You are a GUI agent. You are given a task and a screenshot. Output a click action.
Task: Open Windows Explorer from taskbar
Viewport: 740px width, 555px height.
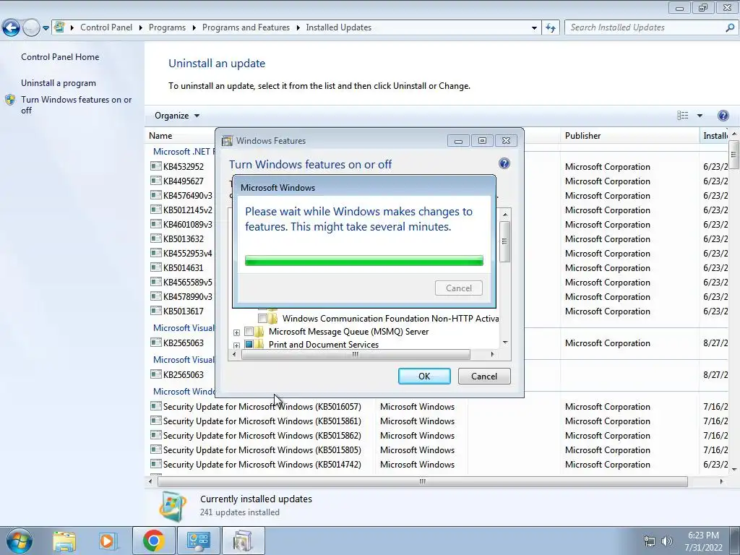[x=64, y=541]
